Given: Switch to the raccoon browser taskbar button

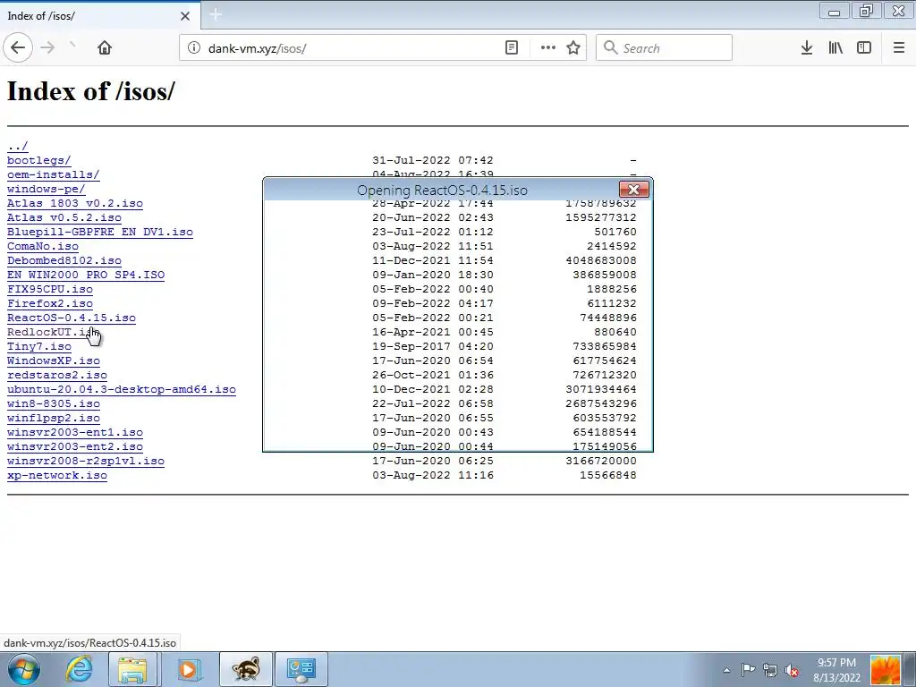Looking at the screenshot, I should click(x=246, y=669).
